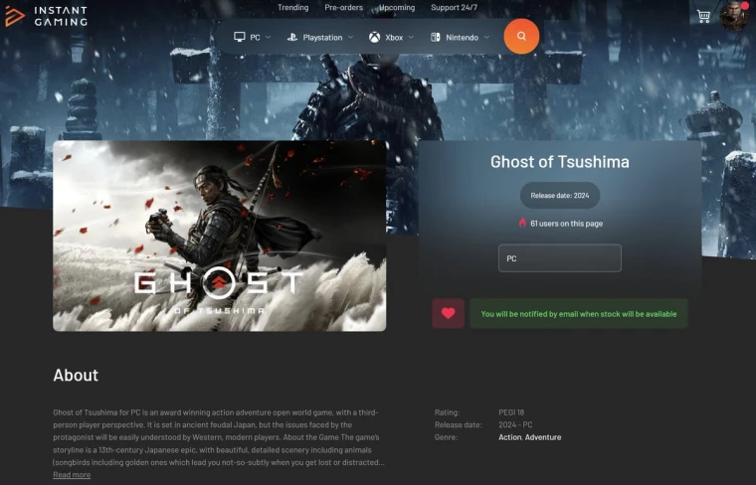756x485 pixels.
Task: Open Support 24/7 link
Action: coord(454,7)
